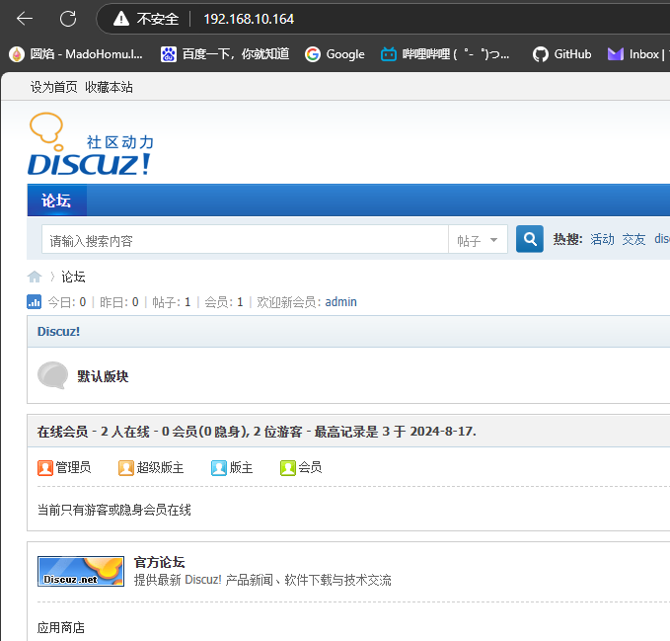Open the admin new member link

click(x=340, y=302)
